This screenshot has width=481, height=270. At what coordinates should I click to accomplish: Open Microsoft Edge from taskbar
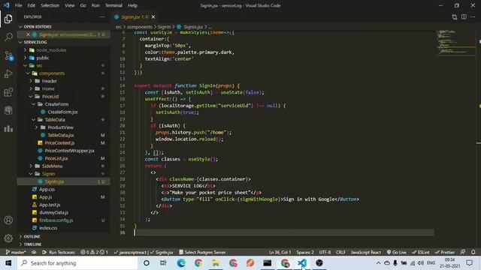(181, 263)
